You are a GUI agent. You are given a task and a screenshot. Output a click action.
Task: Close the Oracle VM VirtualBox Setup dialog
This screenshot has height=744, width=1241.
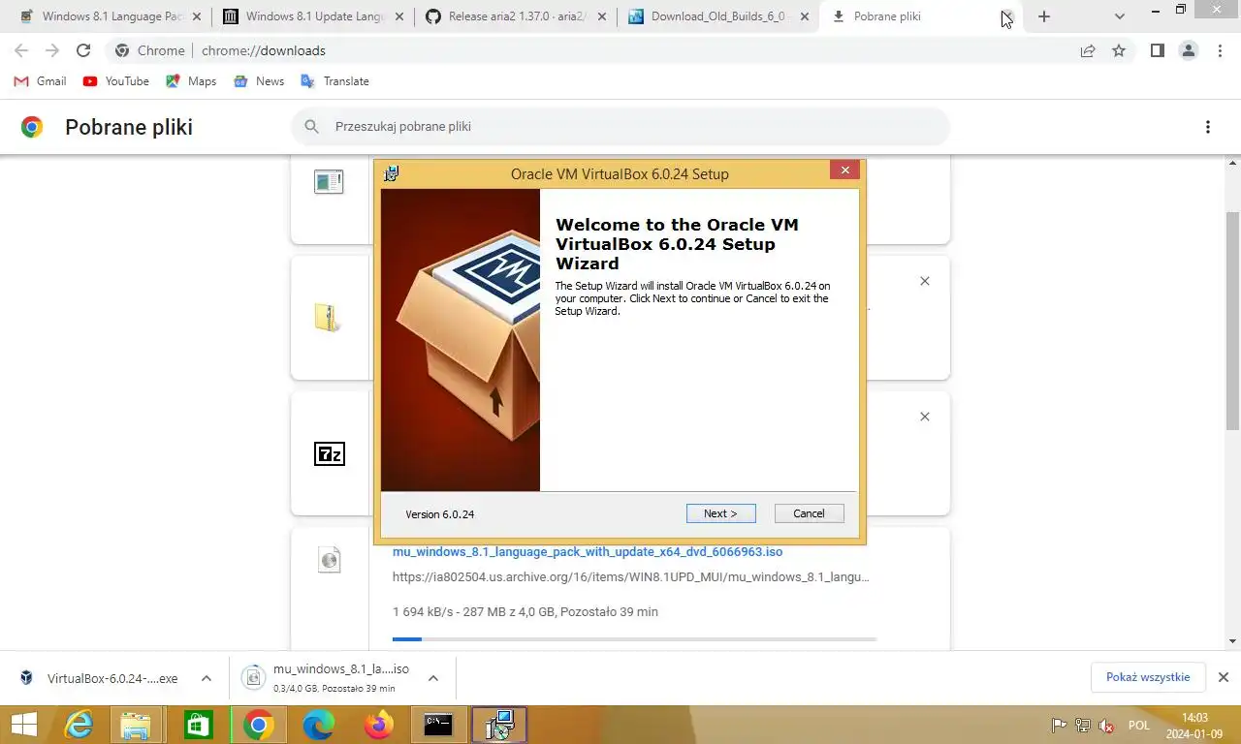tap(844, 170)
